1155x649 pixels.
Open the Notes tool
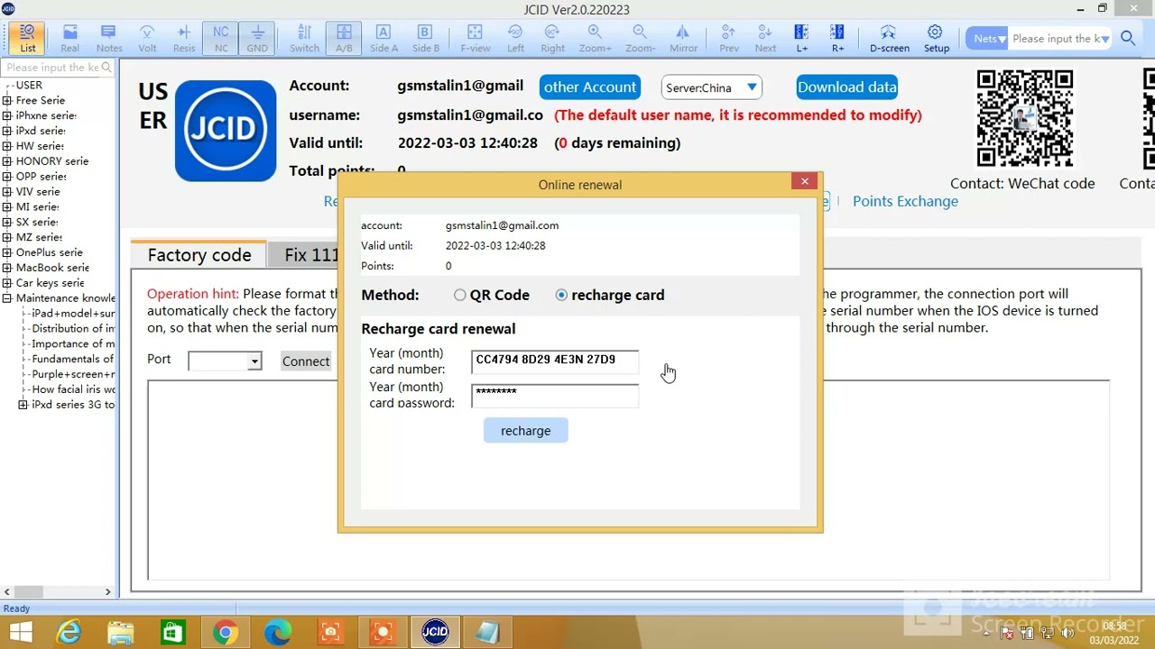(x=109, y=39)
